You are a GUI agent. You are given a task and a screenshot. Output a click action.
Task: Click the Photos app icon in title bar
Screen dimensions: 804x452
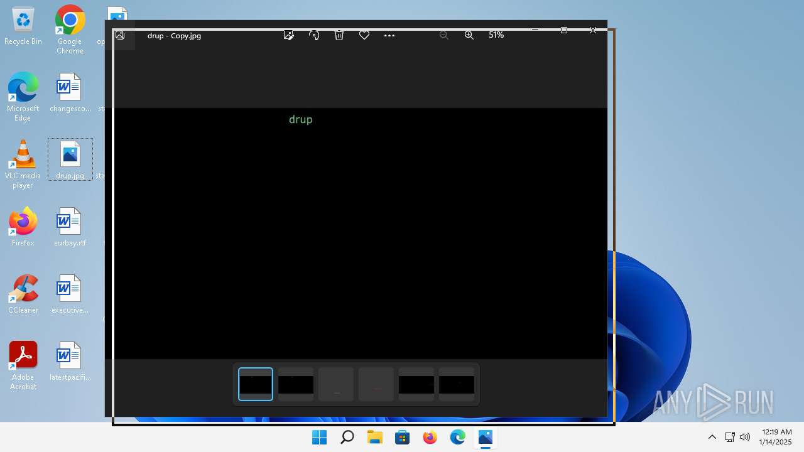120,35
